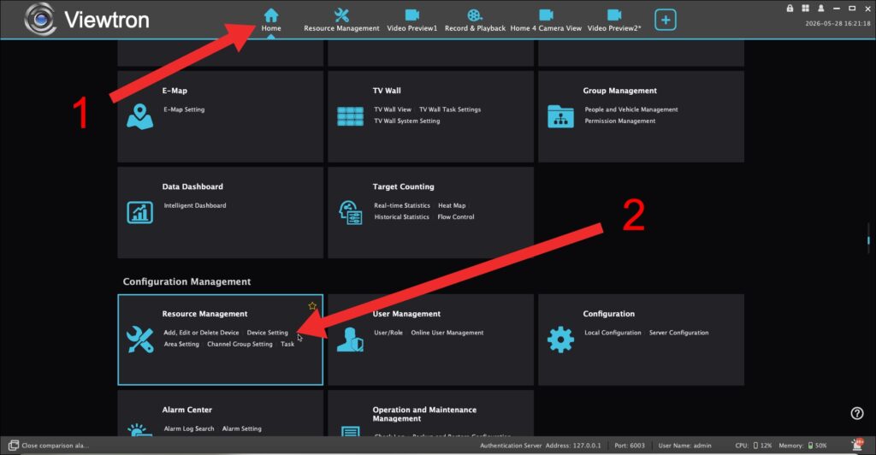Open the User Management person icon
The image size is (876, 455).
(x=350, y=340)
